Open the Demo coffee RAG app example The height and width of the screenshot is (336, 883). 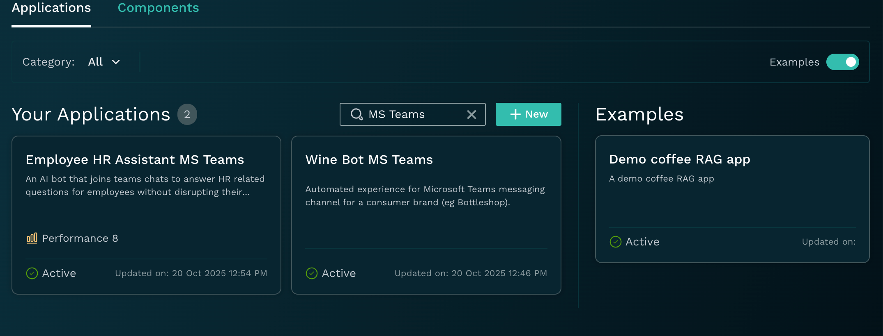tap(679, 159)
